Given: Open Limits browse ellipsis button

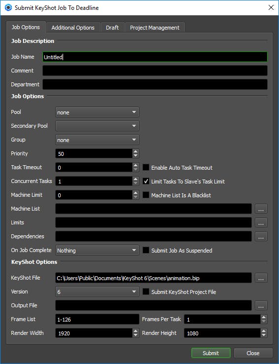Looking at the screenshot, I should [x=261, y=222].
